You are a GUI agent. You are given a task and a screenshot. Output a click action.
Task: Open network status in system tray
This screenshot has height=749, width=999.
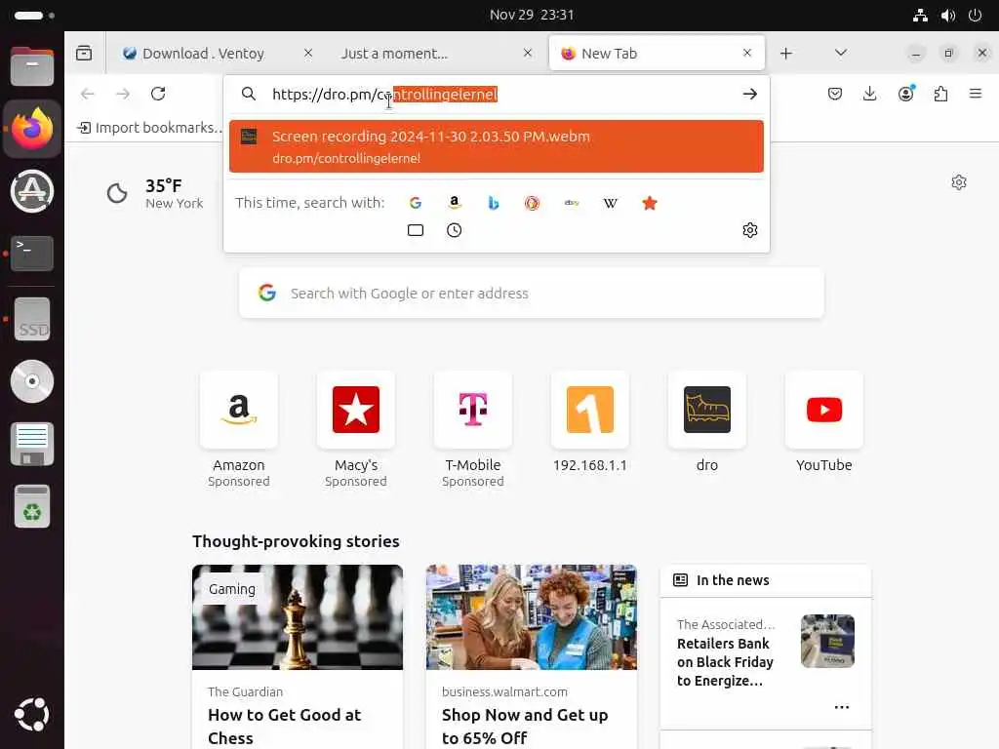click(x=920, y=16)
